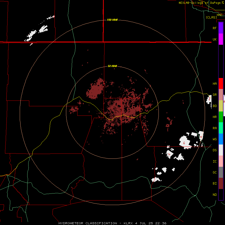Select the GR pink-brown legend swatch
The image size is (225, 225).
[221, 95]
